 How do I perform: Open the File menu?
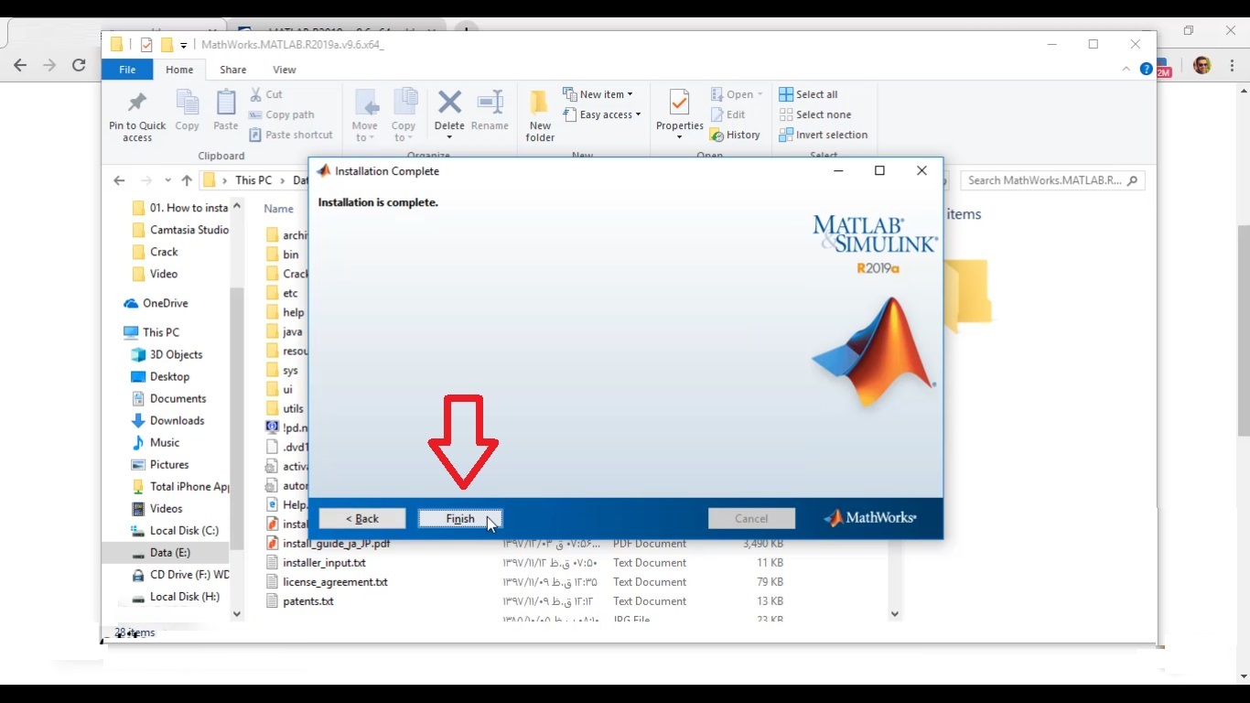[127, 69]
